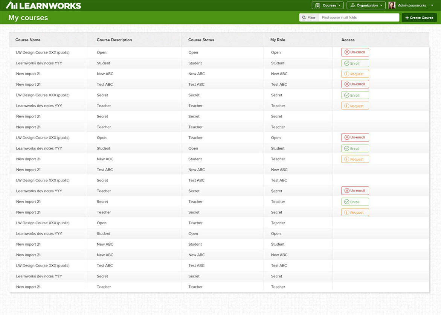Open the Admin Learnworks avatar picture

pos(392,5)
